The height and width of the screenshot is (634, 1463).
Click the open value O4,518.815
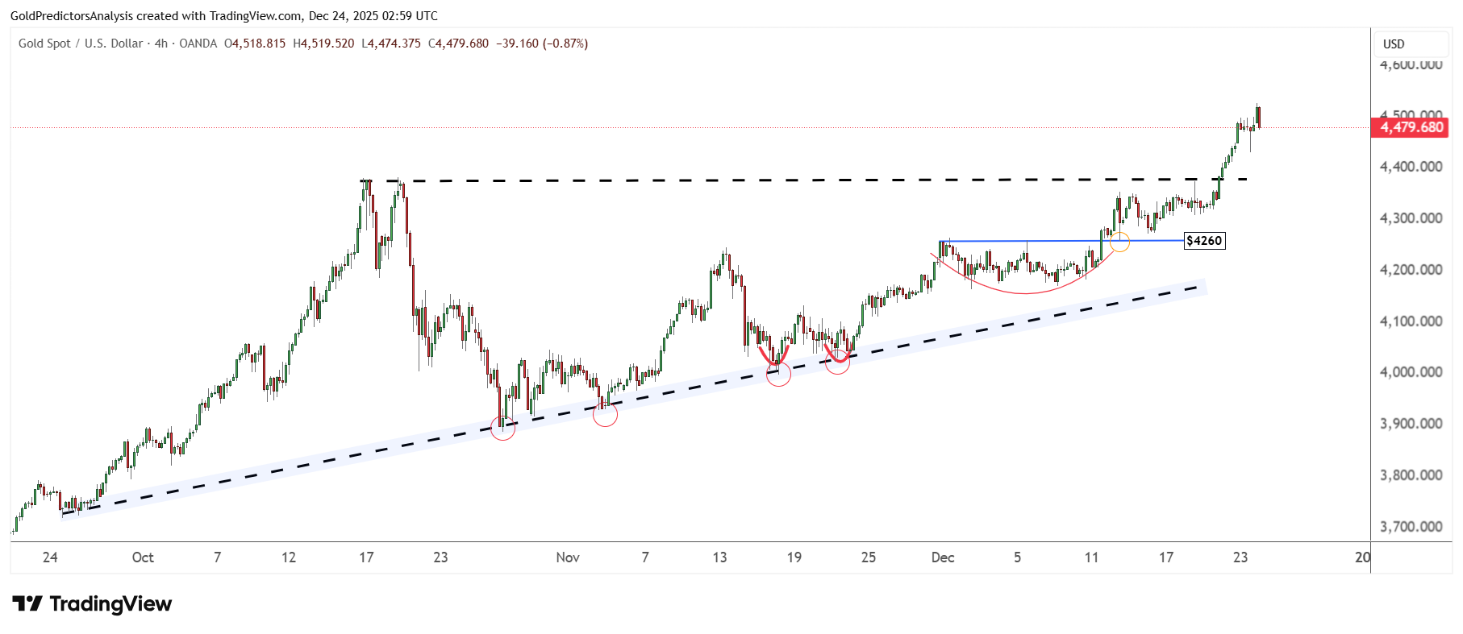(255, 44)
